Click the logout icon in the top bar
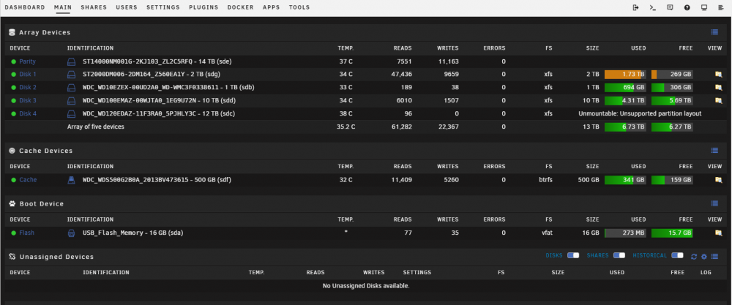 tap(635, 7)
